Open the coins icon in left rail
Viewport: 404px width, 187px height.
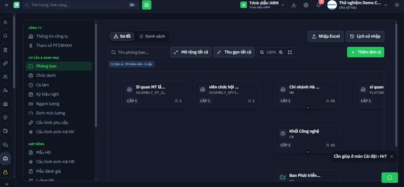point(5,63)
